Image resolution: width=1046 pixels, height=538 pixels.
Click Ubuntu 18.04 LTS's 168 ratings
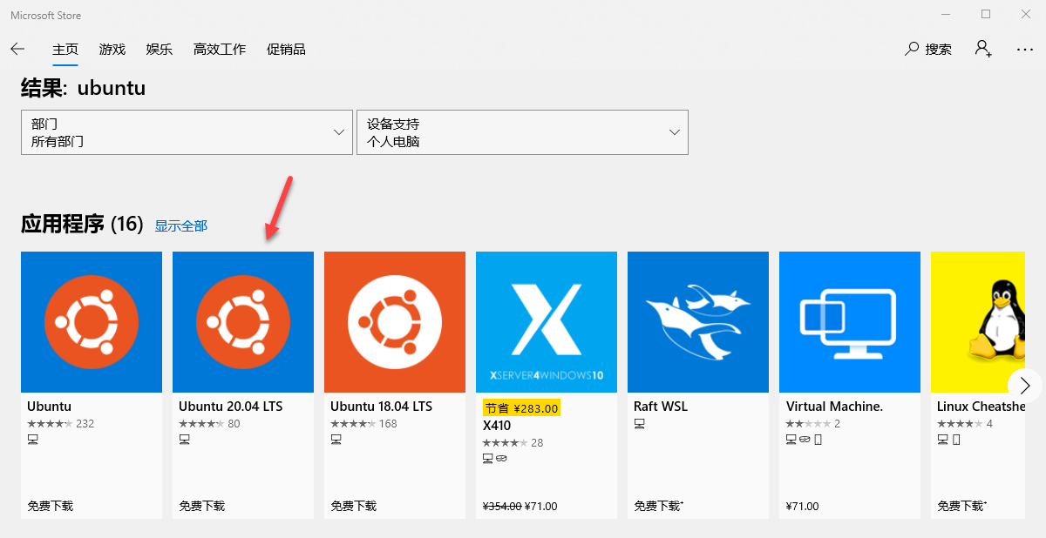point(363,424)
